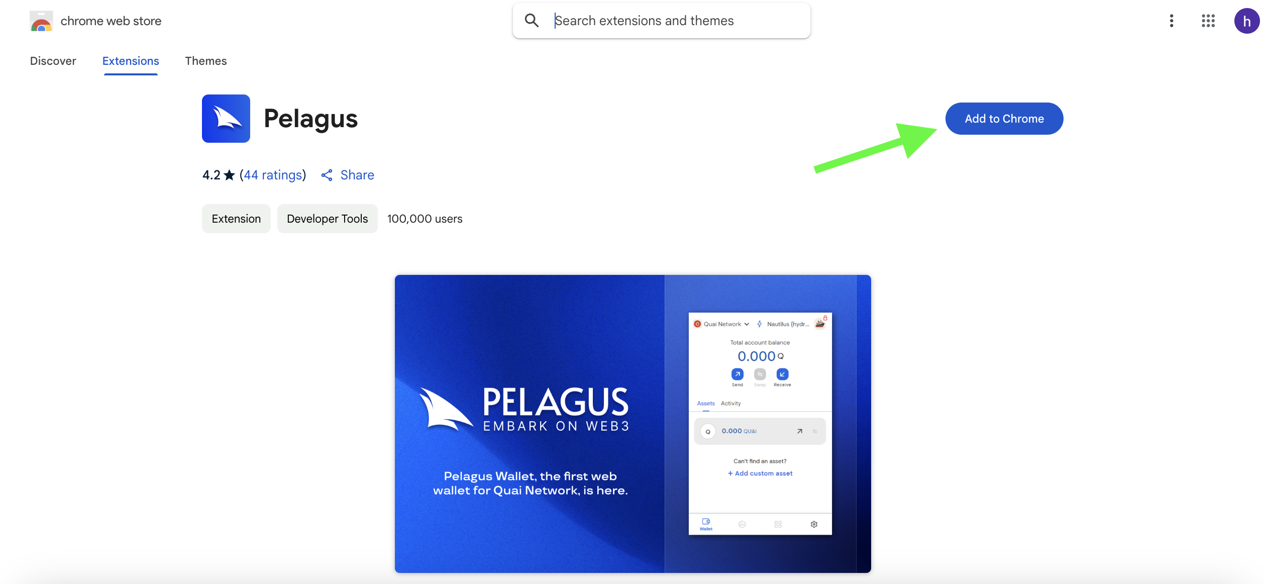Click the Share link
1264x584 pixels.
tap(357, 175)
